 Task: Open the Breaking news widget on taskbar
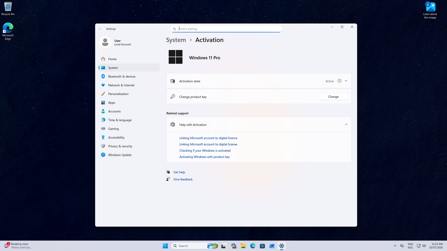(x=18, y=246)
